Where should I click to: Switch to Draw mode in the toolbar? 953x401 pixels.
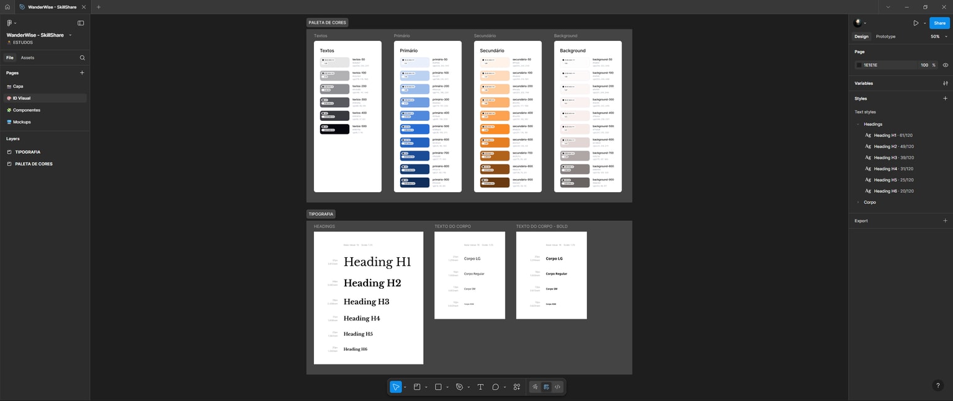click(535, 387)
